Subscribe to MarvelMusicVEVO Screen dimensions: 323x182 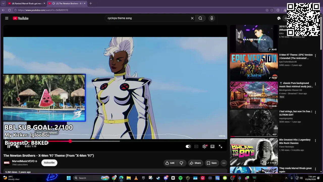click(x=49, y=163)
